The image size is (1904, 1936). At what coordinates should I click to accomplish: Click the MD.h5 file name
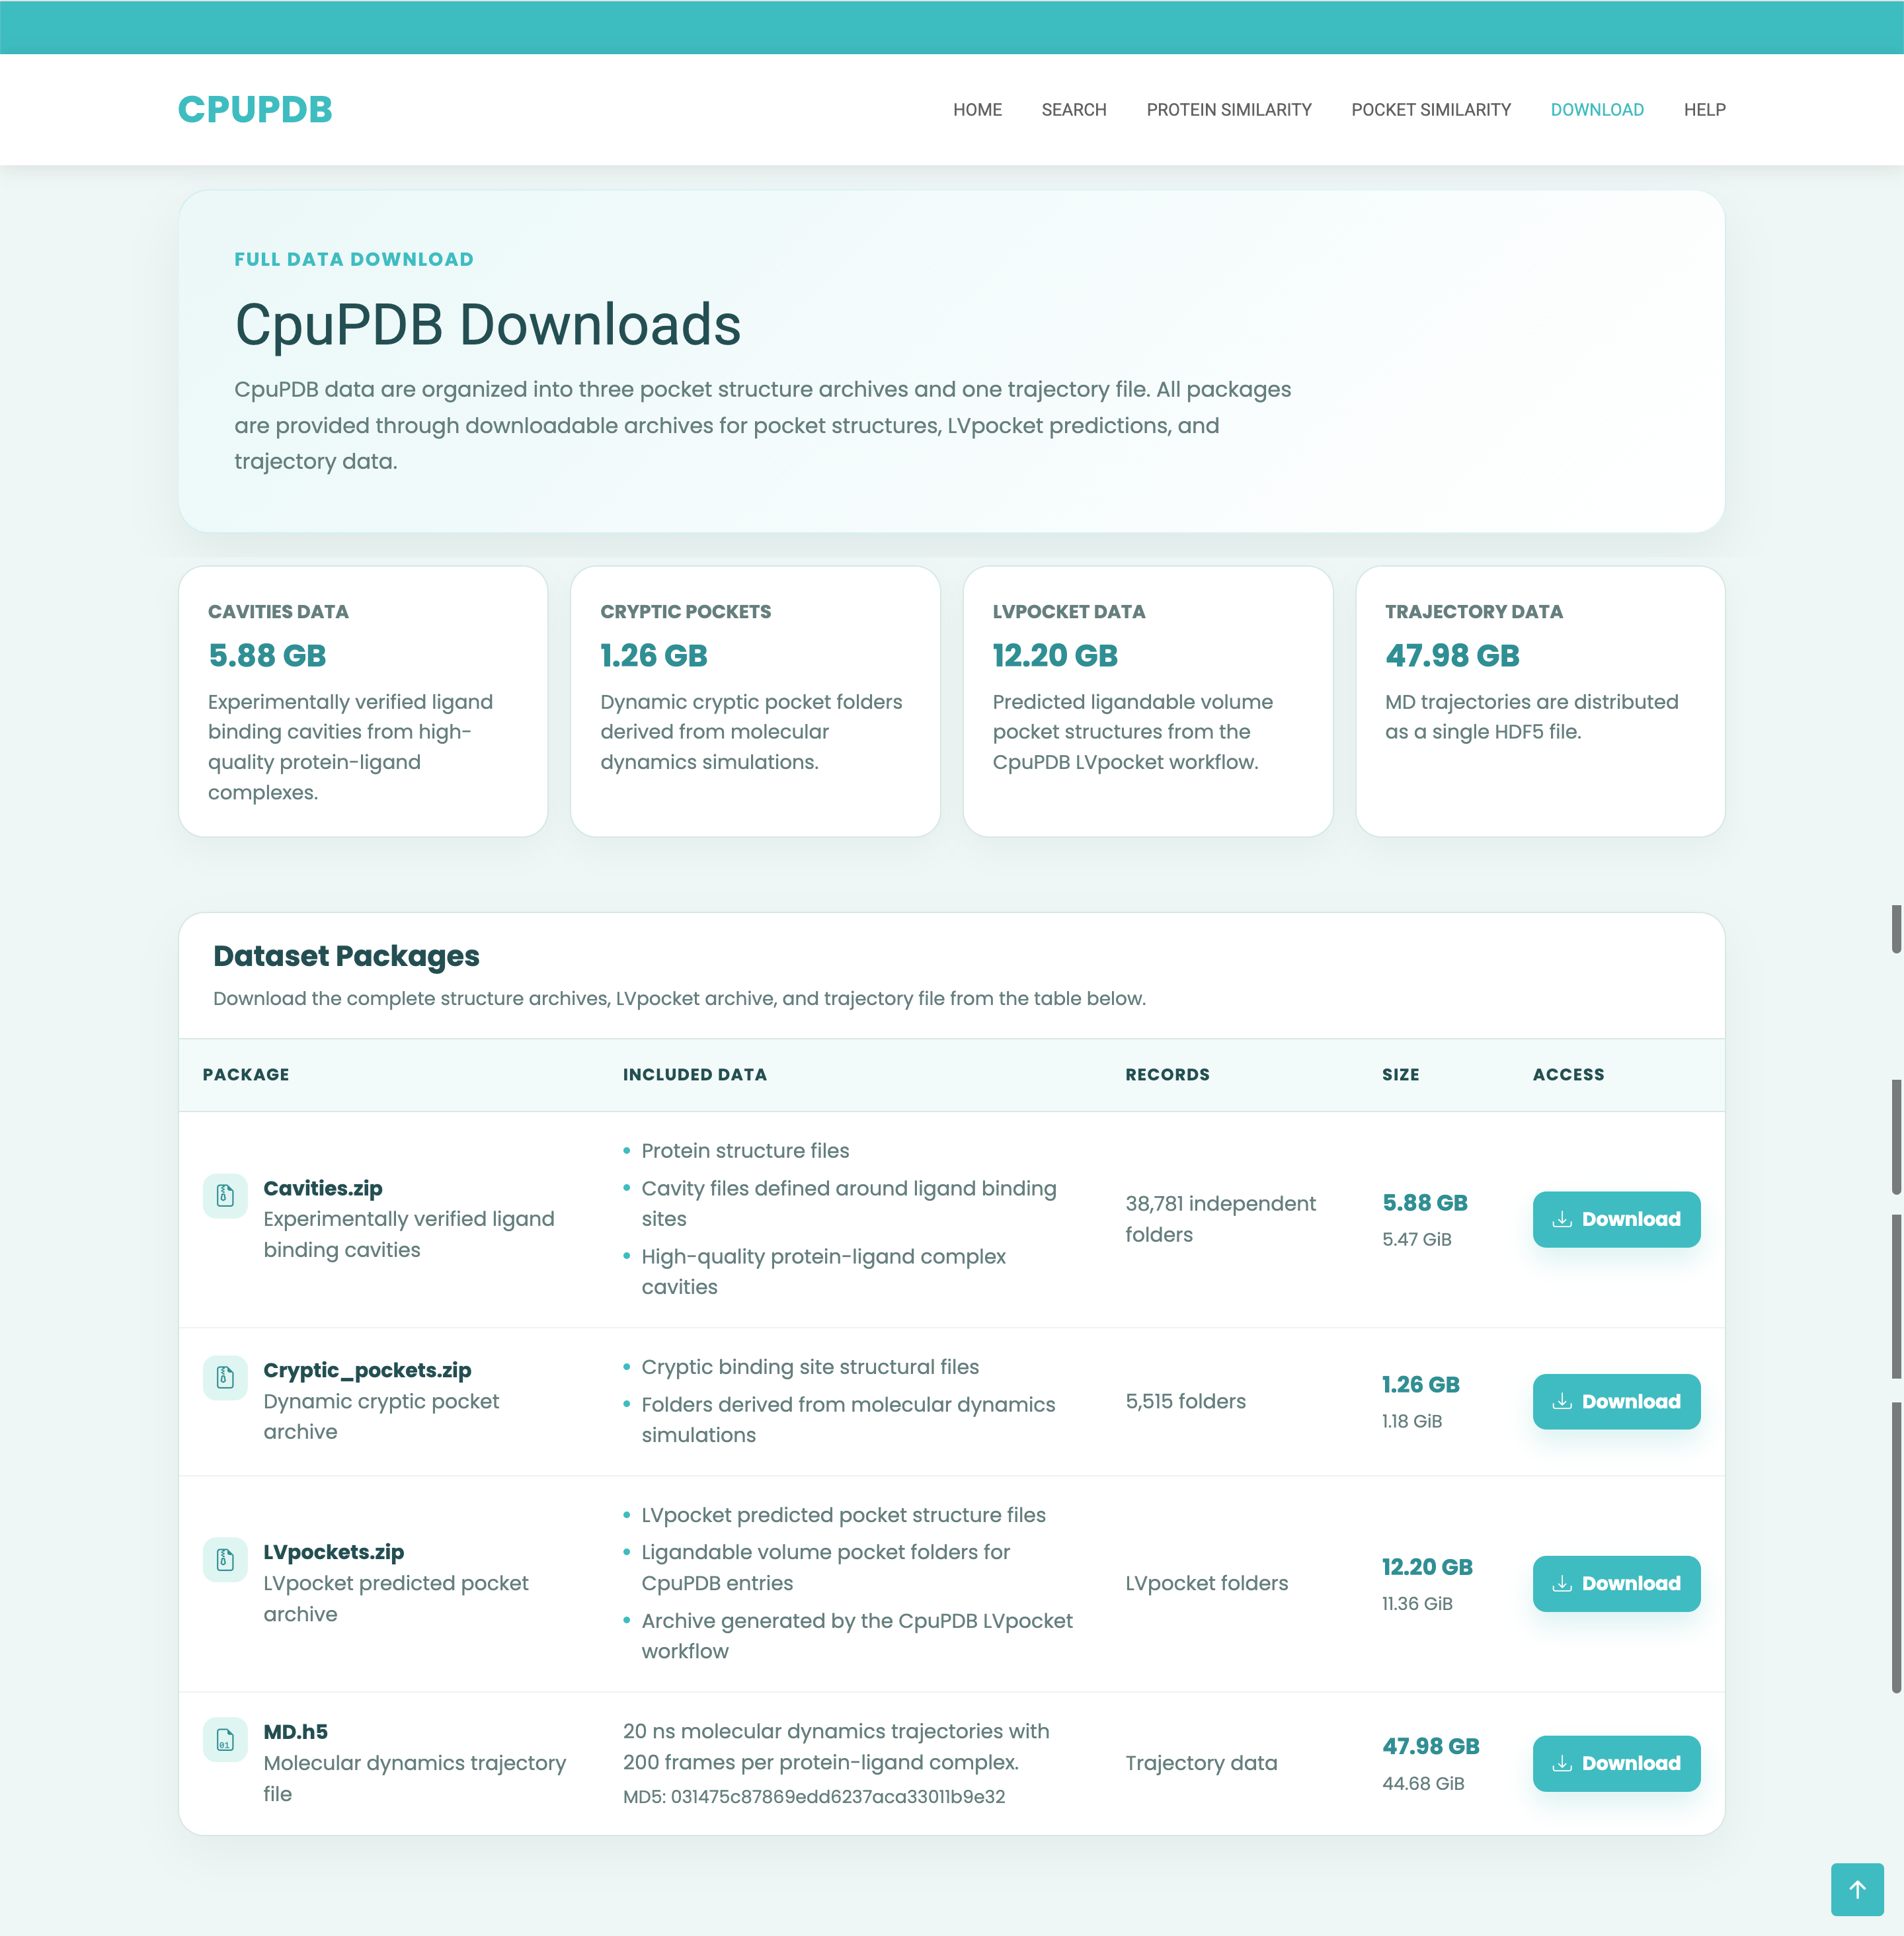pos(296,1732)
